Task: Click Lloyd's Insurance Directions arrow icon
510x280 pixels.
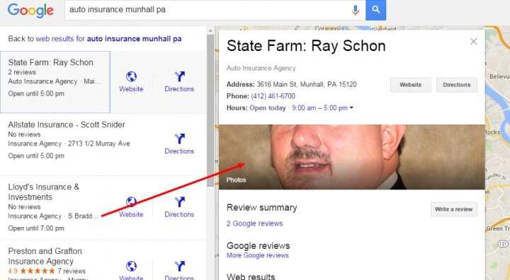Action: 179,202
